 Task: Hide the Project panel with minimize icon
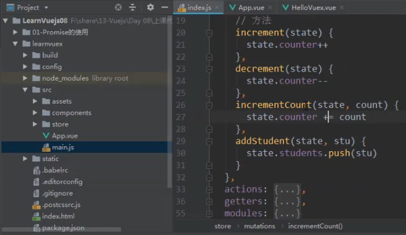click(165, 7)
